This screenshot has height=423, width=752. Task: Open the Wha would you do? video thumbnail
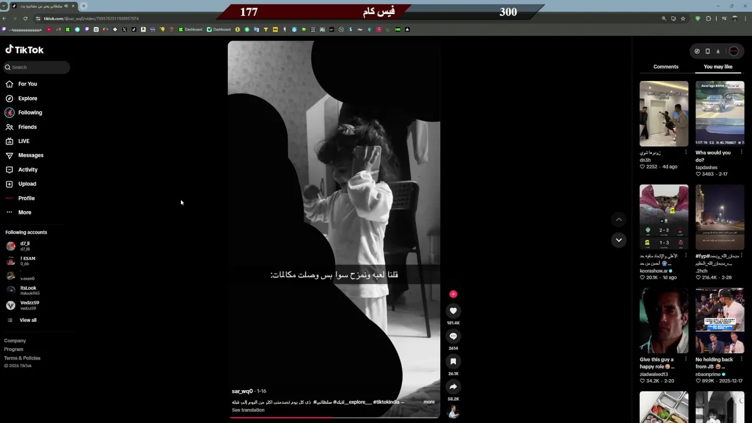720,113
